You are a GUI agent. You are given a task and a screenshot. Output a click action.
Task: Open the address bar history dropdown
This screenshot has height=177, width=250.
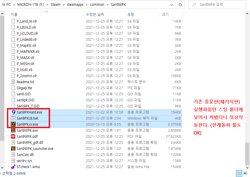point(172,5)
